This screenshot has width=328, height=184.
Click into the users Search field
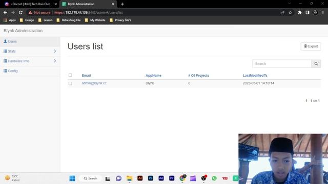coord(281,64)
